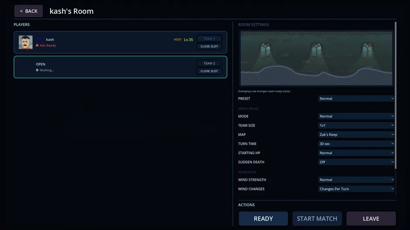The image size is (410, 230).
Task: Click the 'Not Ready' status text
Action: (x=48, y=45)
